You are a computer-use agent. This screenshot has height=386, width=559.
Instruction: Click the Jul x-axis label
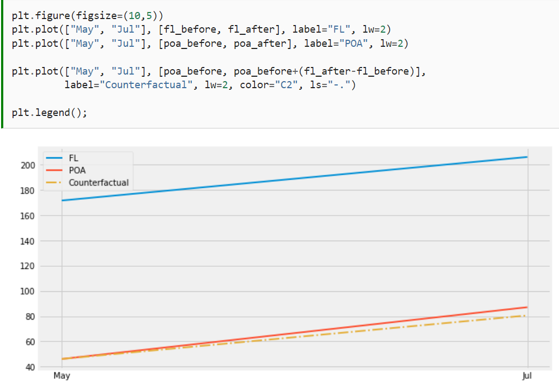[527, 376]
